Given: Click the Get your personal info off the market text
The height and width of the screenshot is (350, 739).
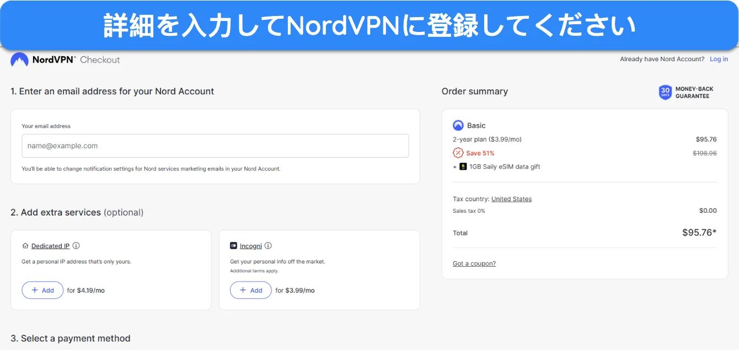Looking at the screenshot, I should point(278,262).
